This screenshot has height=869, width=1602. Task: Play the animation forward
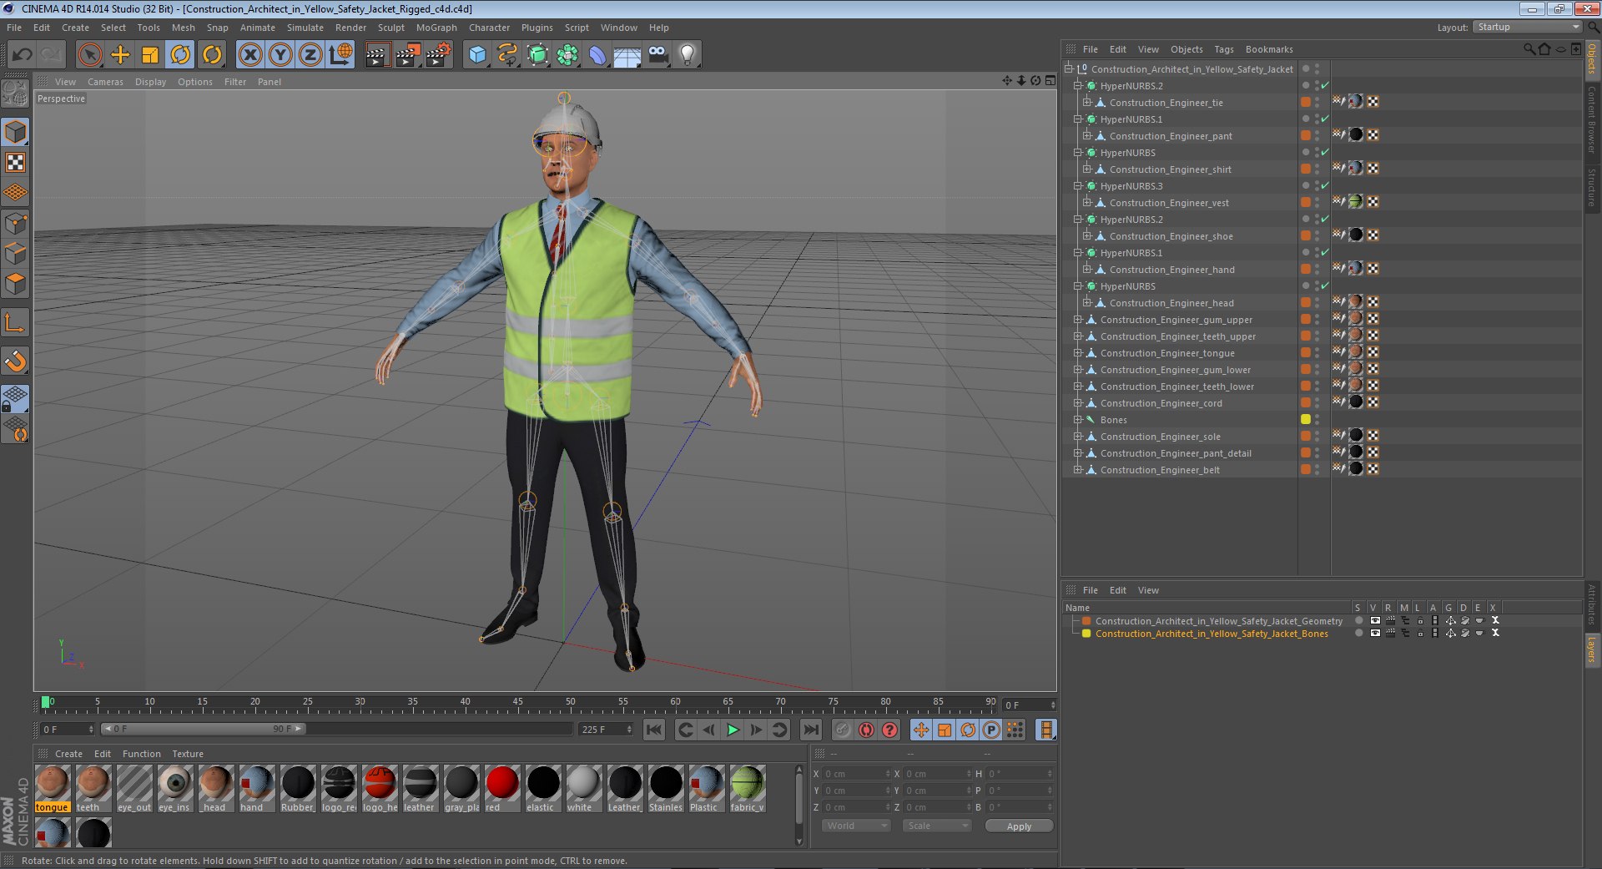pyautogui.click(x=733, y=730)
